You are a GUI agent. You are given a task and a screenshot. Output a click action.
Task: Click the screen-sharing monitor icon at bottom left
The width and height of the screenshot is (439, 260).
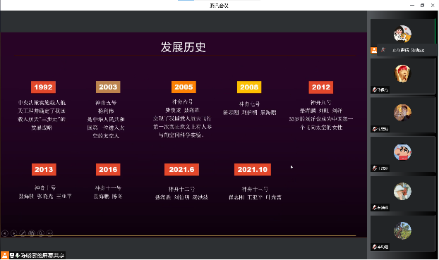(12, 255)
